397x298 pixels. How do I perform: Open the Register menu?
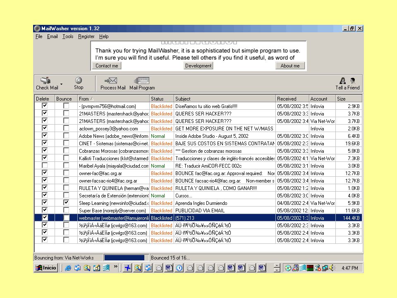[x=86, y=36]
